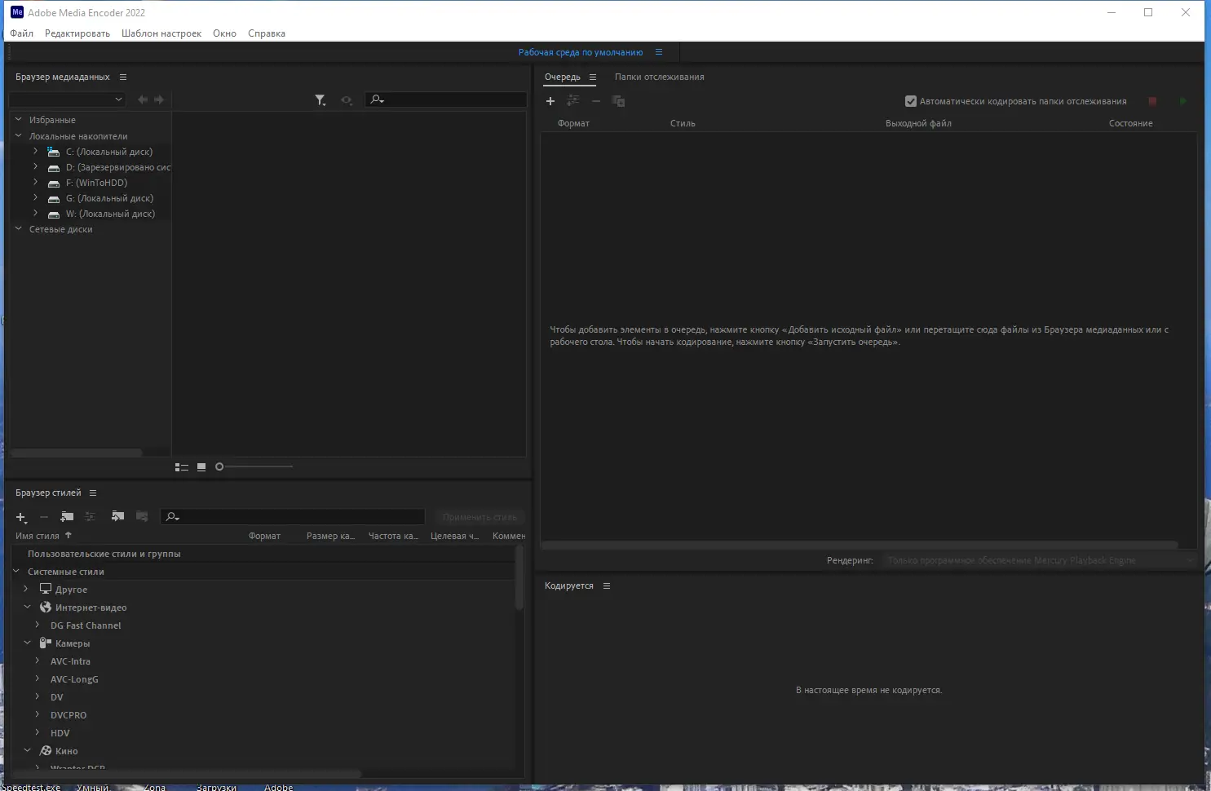
Task: Import styles icon
Action: click(x=117, y=516)
